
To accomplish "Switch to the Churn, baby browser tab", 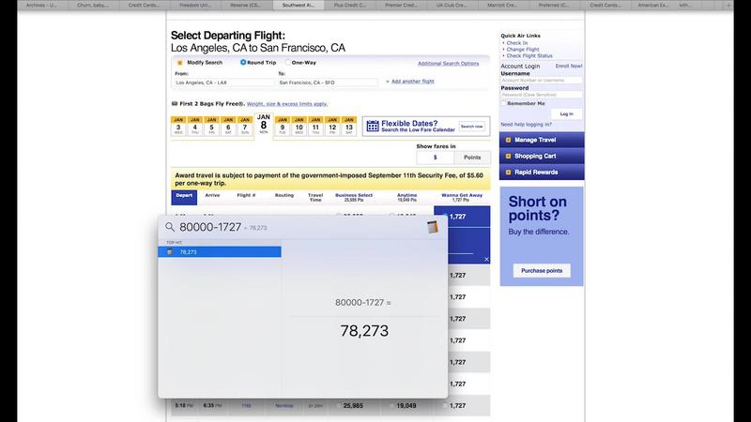I will click(93, 5).
